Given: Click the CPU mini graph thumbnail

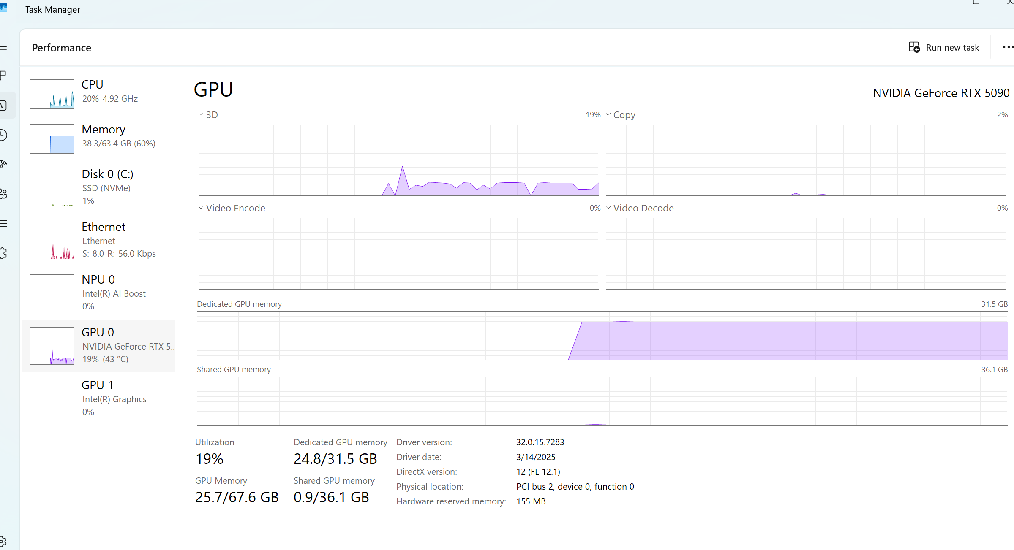Looking at the screenshot, I should coord(52,94).
